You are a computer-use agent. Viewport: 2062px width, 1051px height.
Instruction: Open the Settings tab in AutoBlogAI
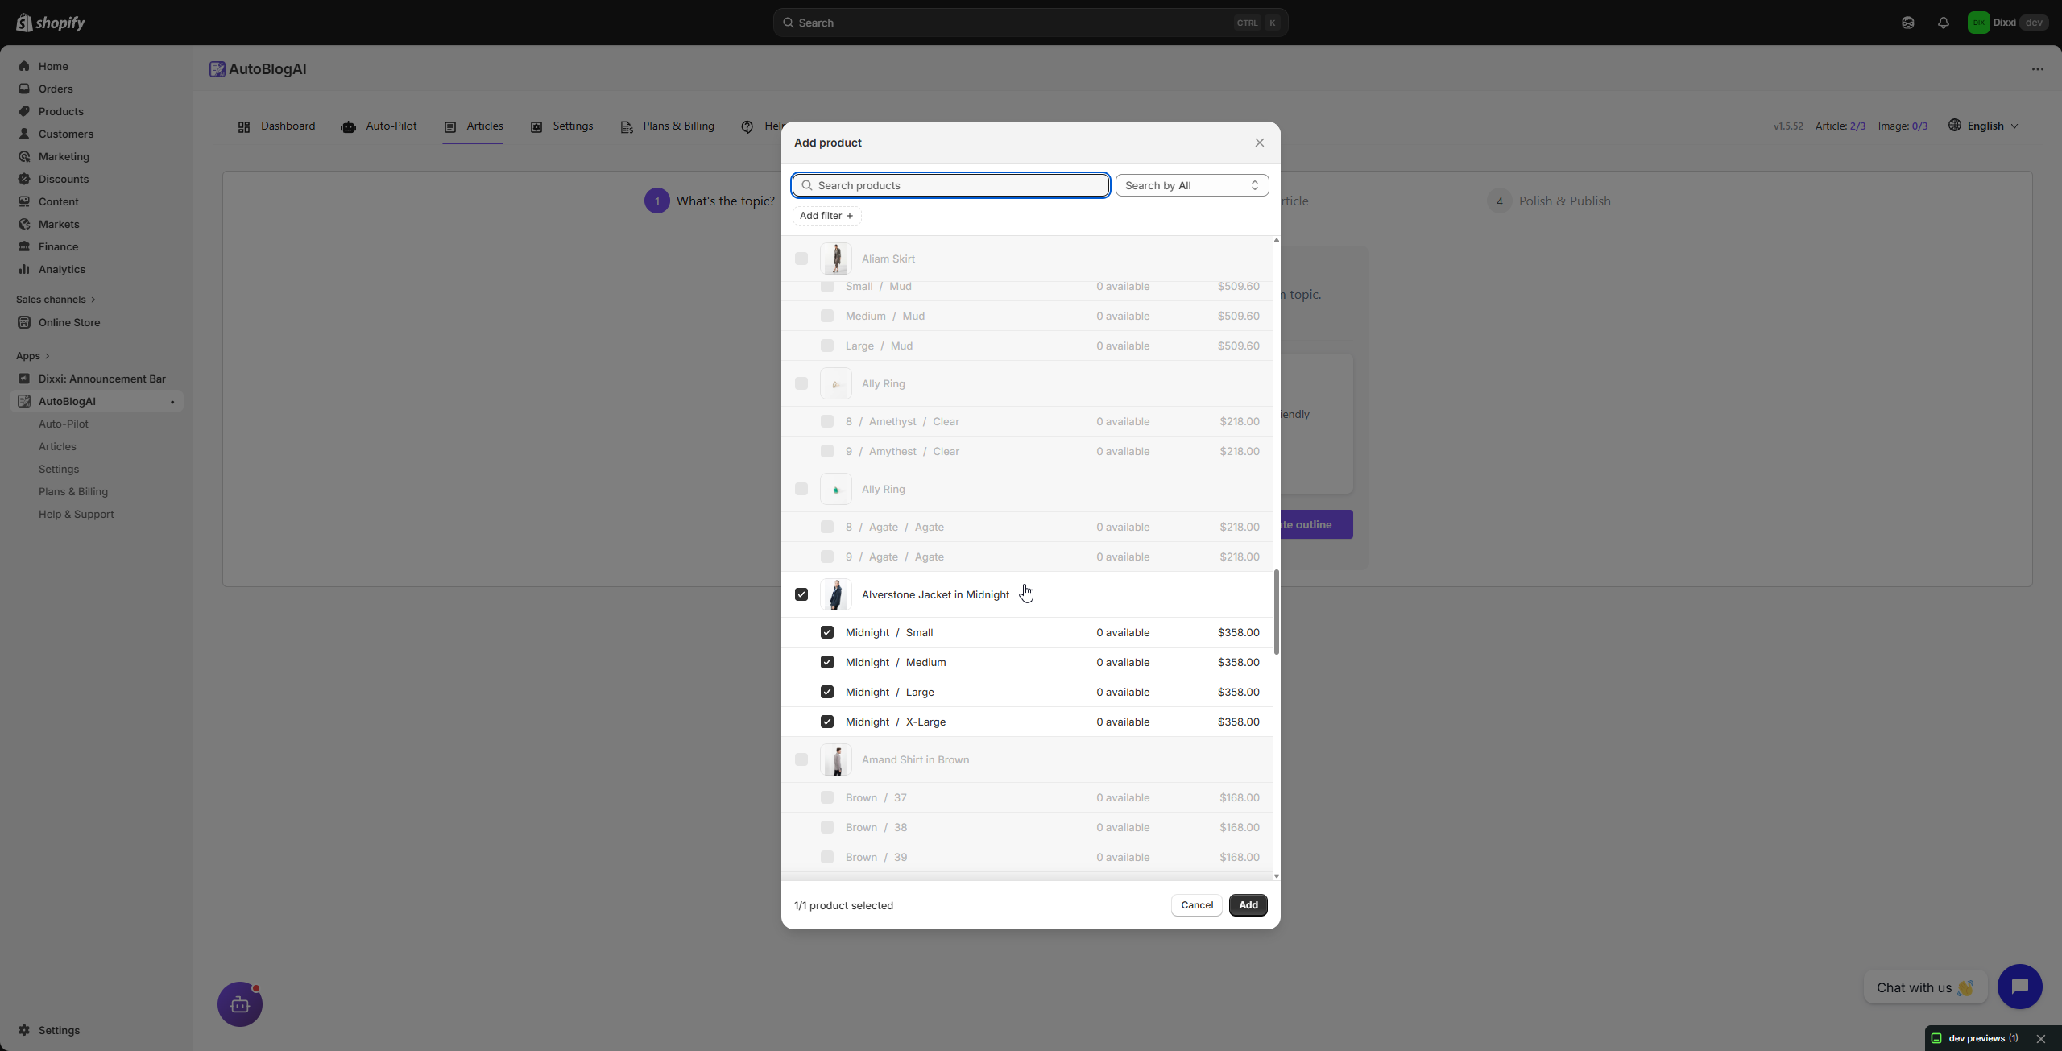pos(561,126)
